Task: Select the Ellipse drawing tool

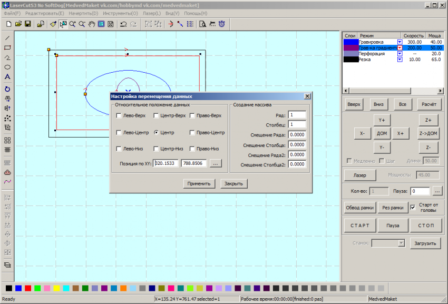Action: coord(7,67)
